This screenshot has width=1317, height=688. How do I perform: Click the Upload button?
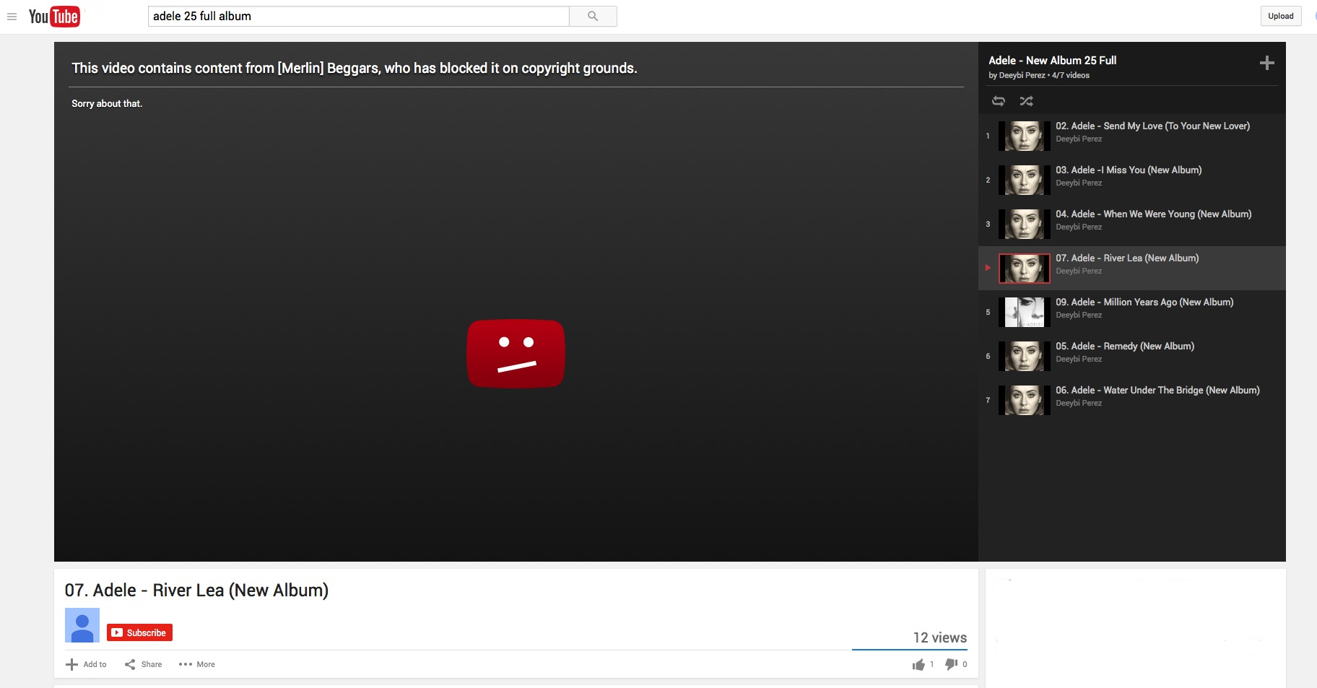pos(1281,16)
